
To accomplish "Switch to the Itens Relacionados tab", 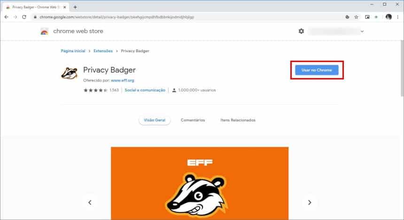I will tap(238, 120).
